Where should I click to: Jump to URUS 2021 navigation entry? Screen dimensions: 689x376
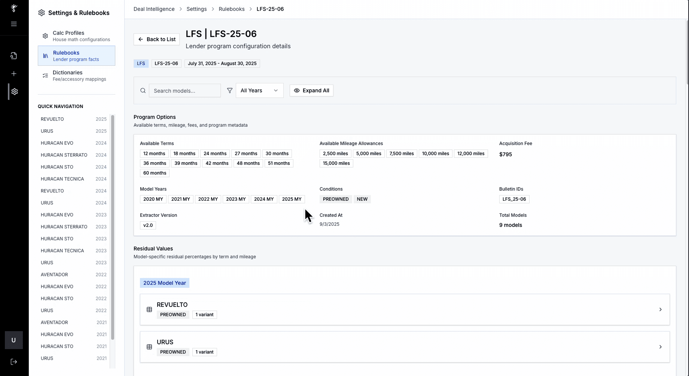pyautogui.click(x=74, y=358)
